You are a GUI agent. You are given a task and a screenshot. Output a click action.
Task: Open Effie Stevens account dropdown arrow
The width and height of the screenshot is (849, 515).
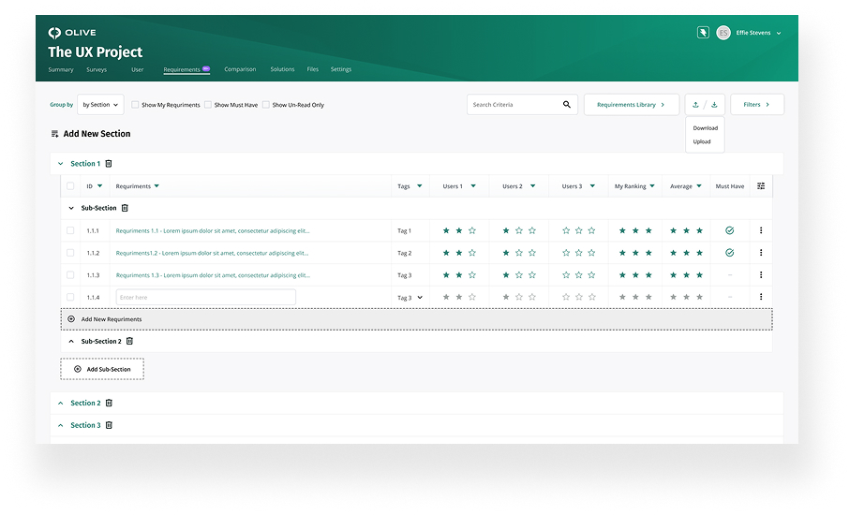779,33
